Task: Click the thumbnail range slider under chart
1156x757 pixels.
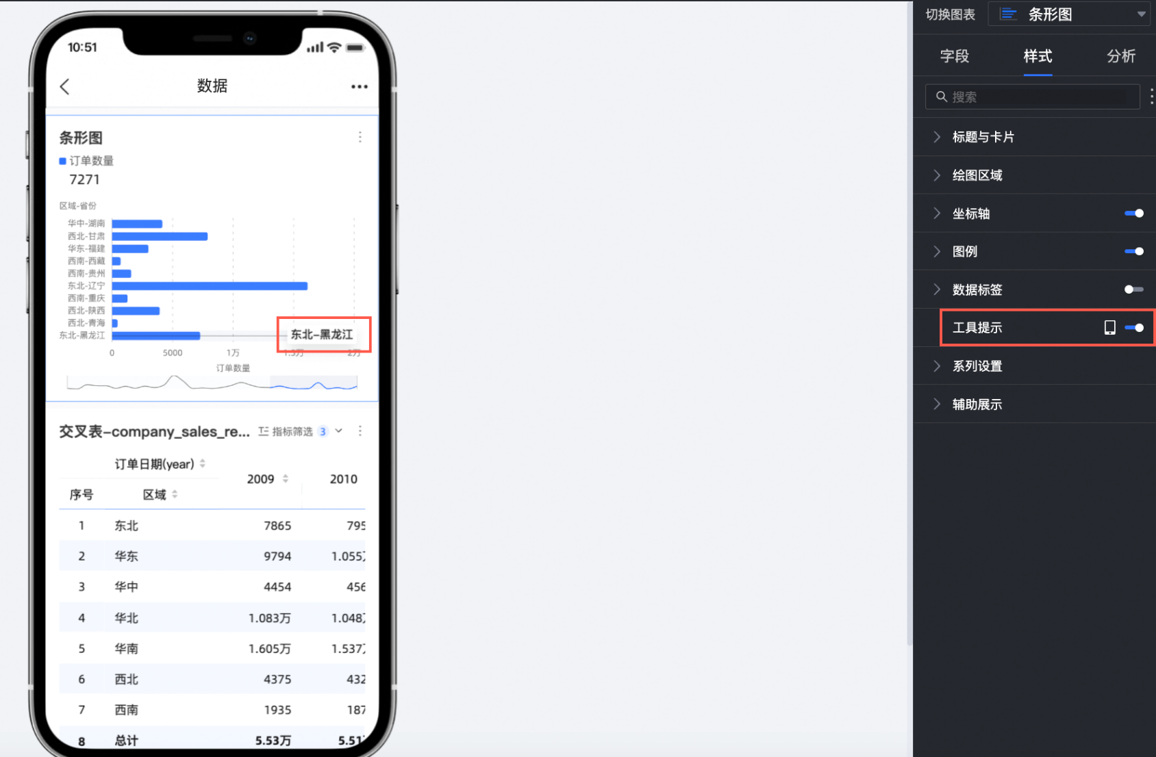Action: [x=313, y=383]
